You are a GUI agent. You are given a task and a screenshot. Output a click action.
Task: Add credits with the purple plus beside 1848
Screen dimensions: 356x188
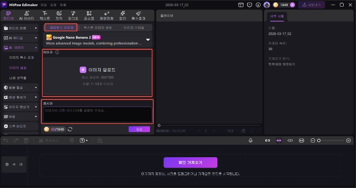292,5
